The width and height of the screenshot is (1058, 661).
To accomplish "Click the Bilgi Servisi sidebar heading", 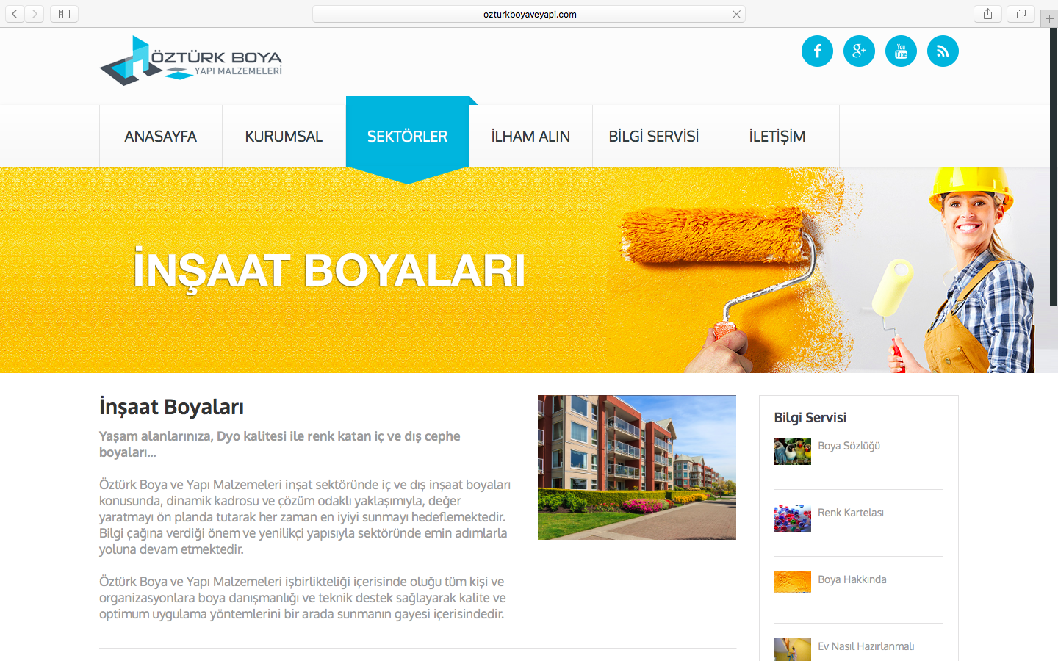I will [x=810, y=418].
